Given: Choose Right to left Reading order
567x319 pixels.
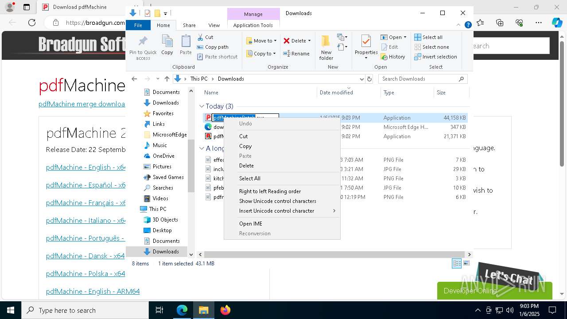Looking at the screenshot, I should [282, 191].
